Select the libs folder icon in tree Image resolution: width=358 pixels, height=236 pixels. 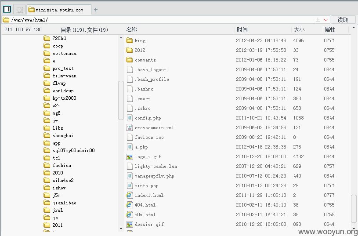(47, 128)
